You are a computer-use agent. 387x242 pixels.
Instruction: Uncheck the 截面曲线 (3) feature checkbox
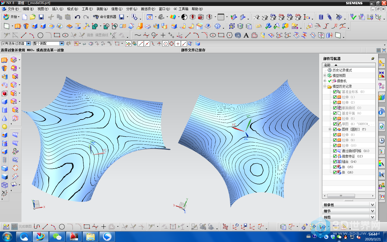pos(335,108)
